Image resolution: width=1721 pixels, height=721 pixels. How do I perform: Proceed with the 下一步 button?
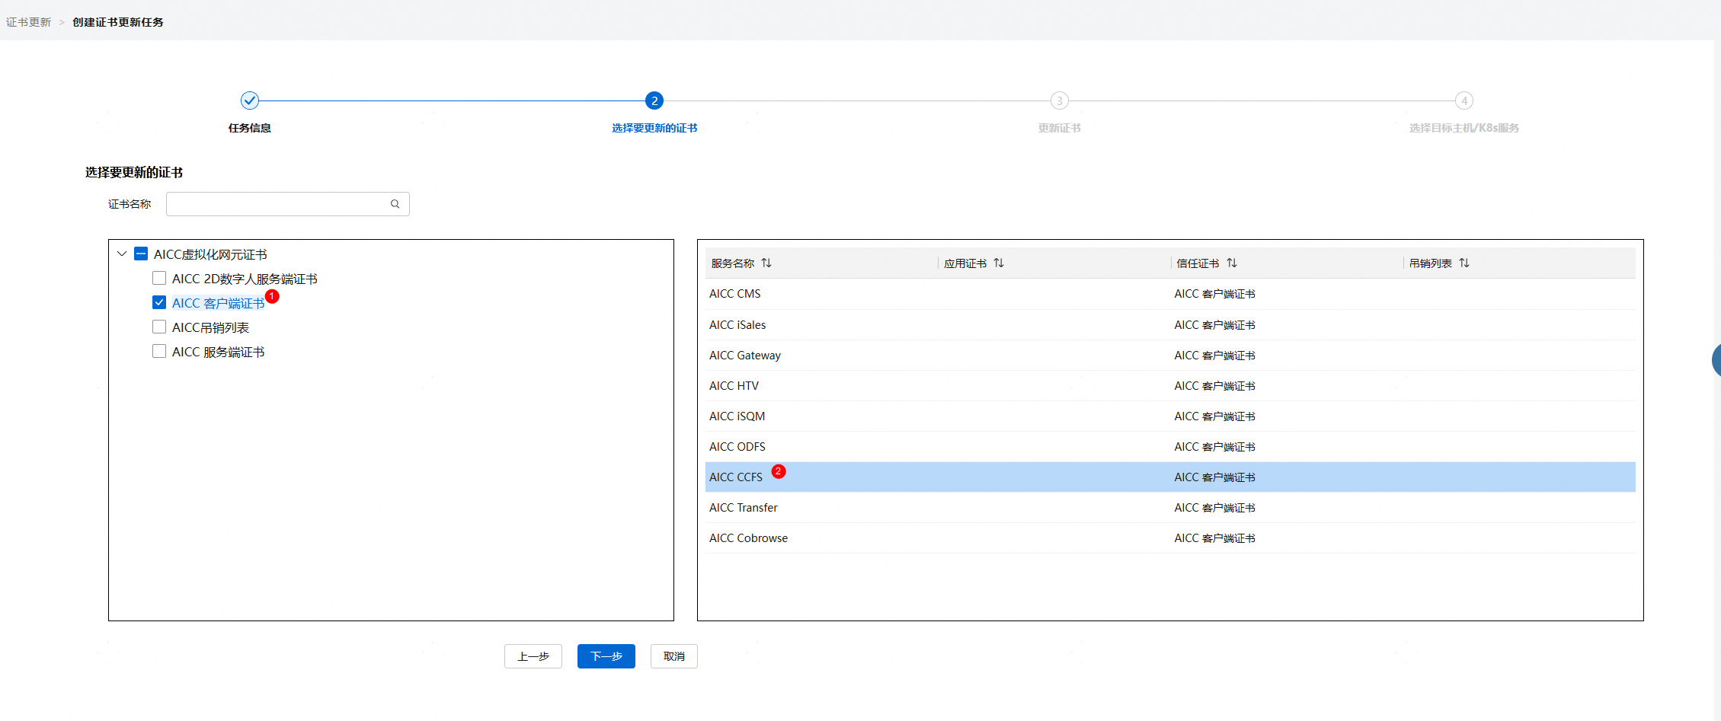pyautogui.click(x=606, y=656)
